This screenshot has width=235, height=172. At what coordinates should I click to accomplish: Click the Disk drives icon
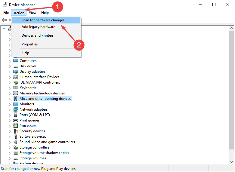[x=16, y=66]
